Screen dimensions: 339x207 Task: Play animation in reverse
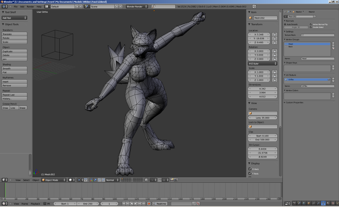132,204
